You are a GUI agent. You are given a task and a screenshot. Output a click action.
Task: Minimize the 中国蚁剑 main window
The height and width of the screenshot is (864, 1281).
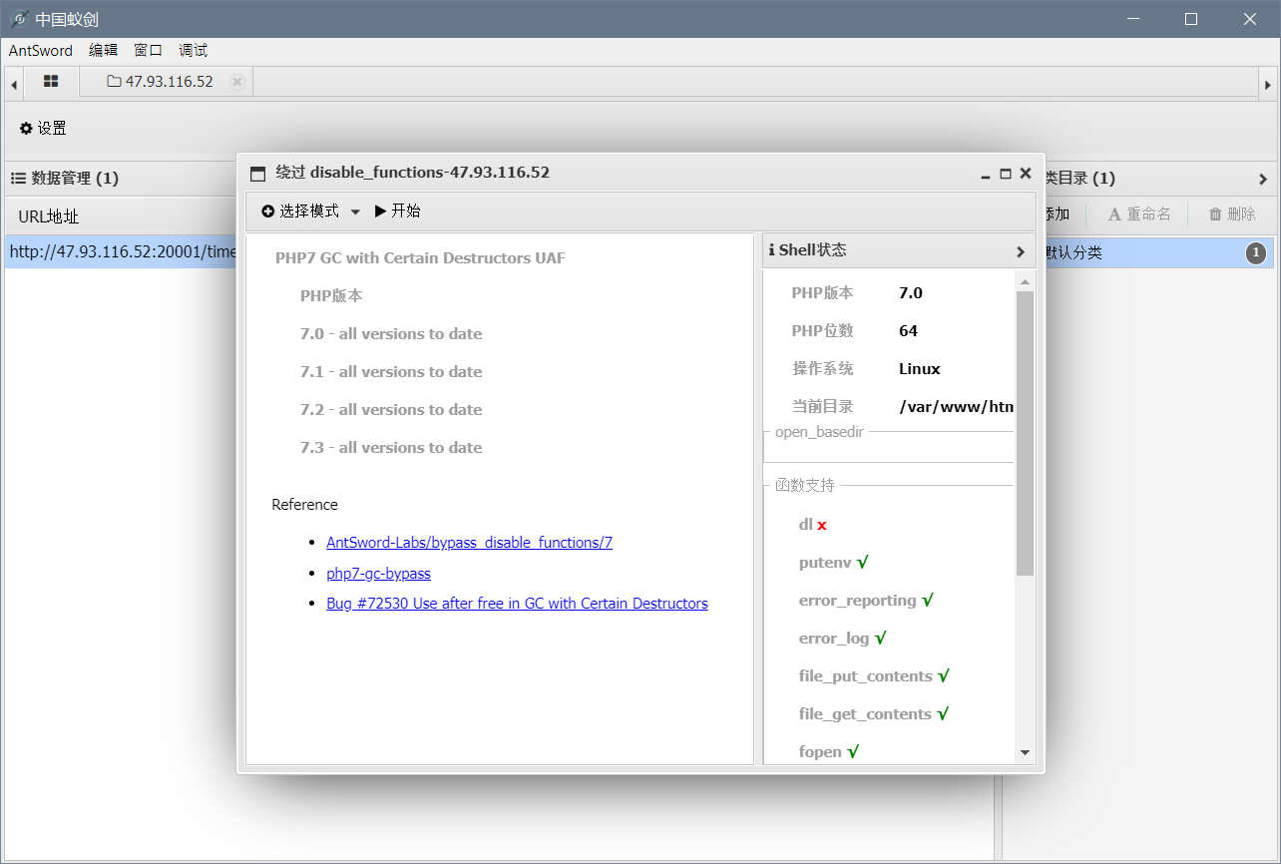pos(1132,19)
